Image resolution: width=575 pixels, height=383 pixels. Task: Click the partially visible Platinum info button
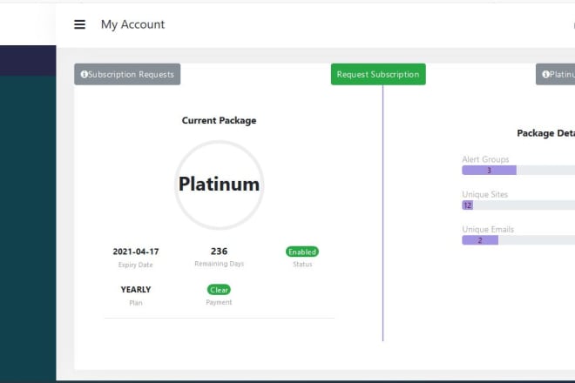click(555, 74)
